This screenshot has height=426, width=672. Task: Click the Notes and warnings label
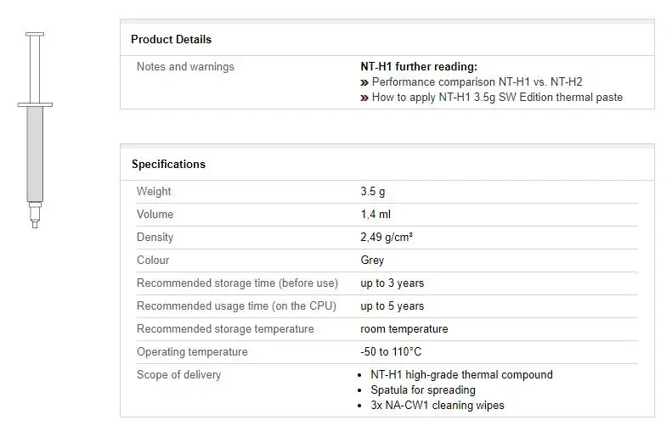[185, 66]
